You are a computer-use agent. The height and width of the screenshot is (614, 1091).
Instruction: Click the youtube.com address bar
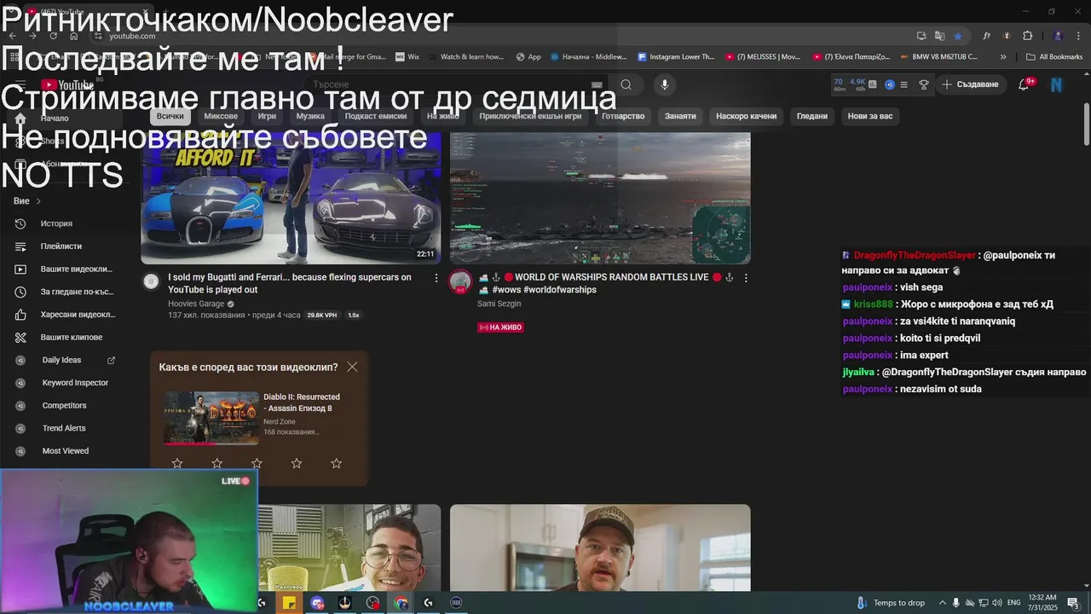tap(503, 36)
